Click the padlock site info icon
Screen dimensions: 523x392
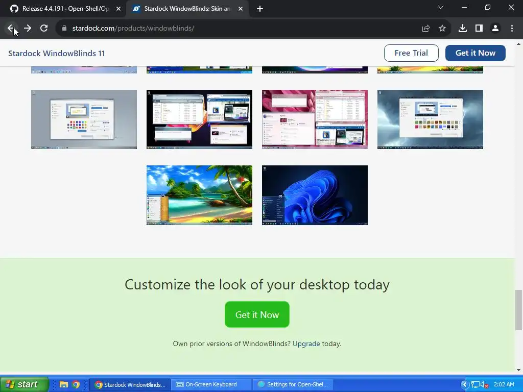coord(64,29)
